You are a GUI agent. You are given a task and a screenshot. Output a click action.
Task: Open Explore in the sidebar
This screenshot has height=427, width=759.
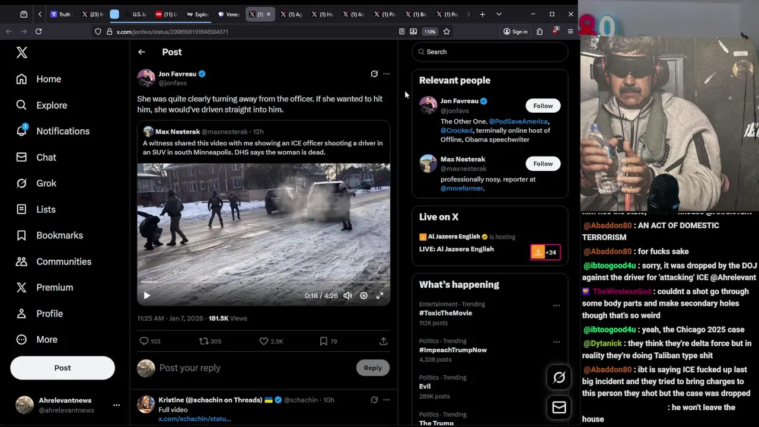pos(42,105)
